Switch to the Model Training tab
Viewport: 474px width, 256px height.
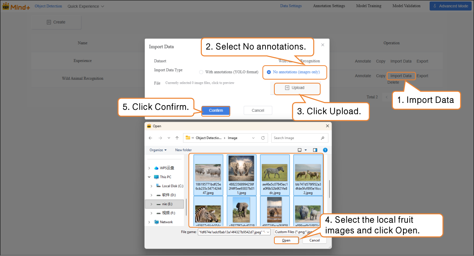point(369,6)
